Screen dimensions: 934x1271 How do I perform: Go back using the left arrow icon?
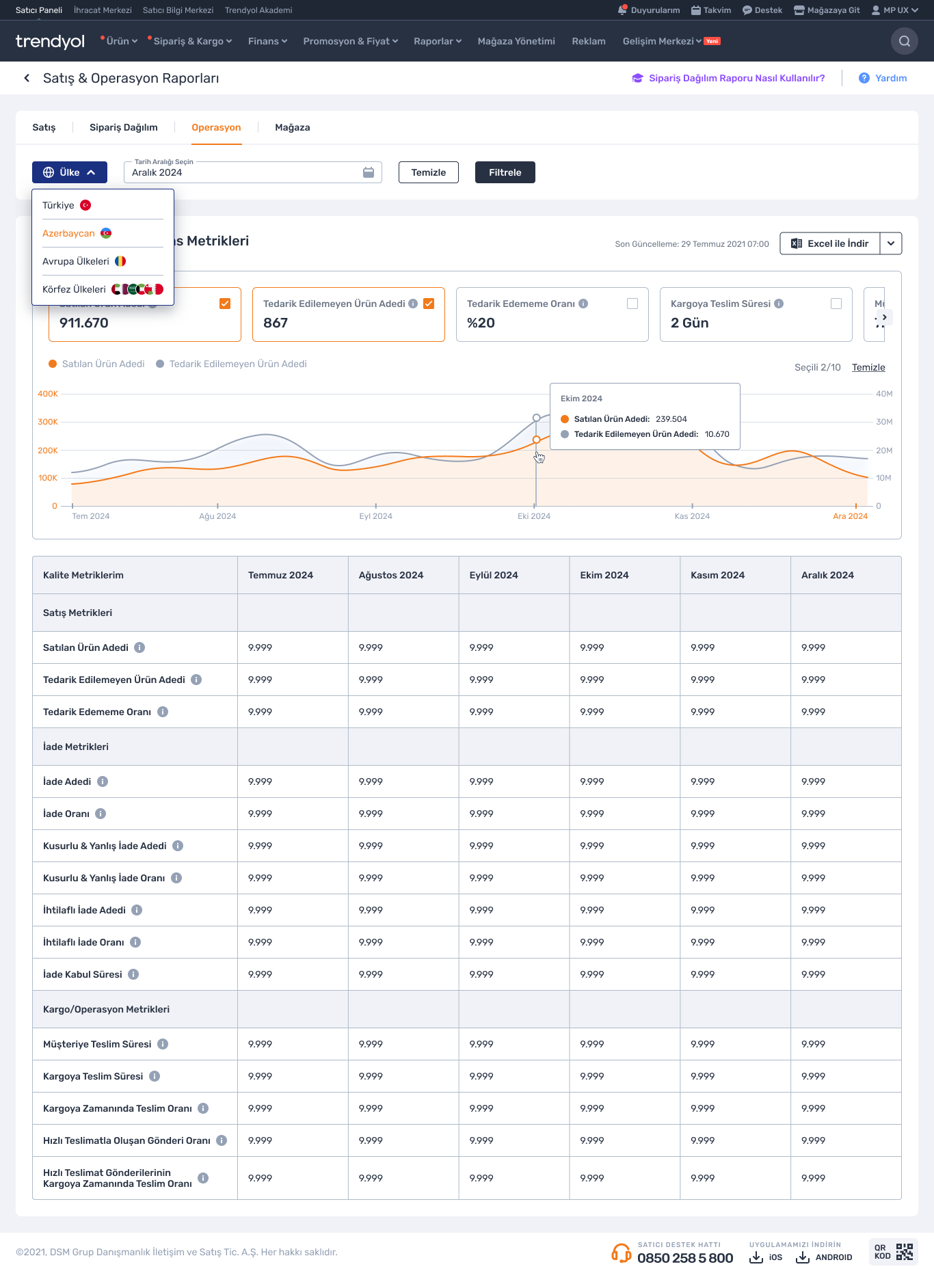click(x=27, y=78)
